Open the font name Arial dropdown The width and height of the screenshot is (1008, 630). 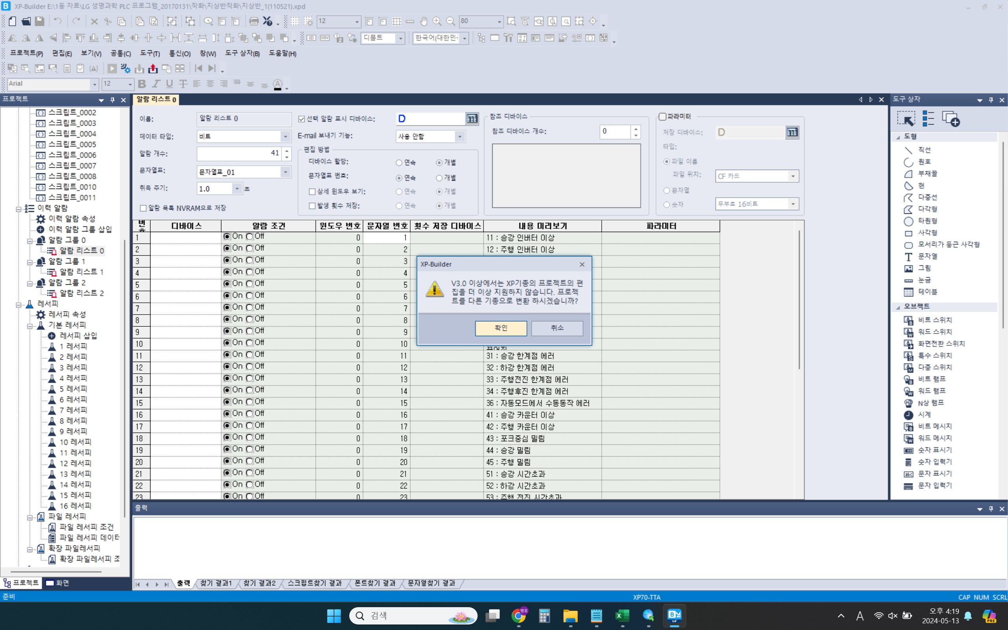click(x=94, y=84)
